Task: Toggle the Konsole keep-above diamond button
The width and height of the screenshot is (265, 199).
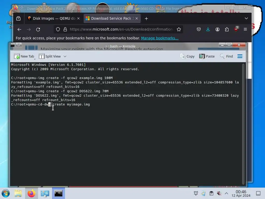Action: 19,45
